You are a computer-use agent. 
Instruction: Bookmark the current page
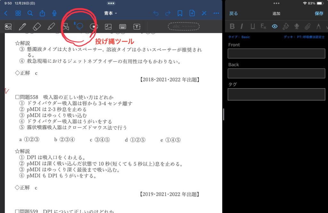180,13
